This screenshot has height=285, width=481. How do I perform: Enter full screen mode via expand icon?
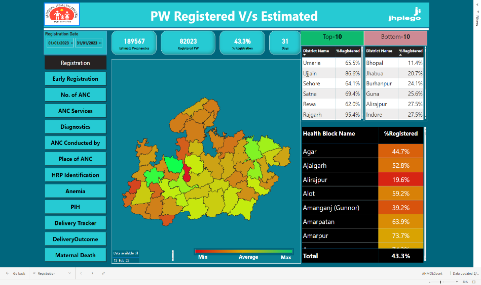tap(103, 273)
